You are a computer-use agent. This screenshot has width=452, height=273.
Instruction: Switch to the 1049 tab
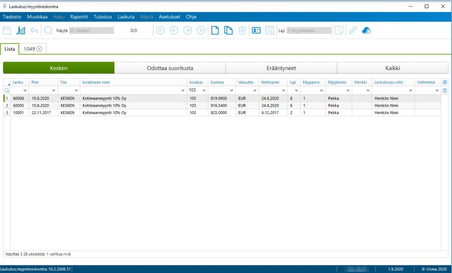[29, 49]
